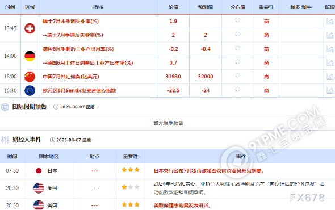Open --瑞士7月季调后失业率(%) indicator link
The height and width of the screenshot is (210, 335).
pos(73,35)
